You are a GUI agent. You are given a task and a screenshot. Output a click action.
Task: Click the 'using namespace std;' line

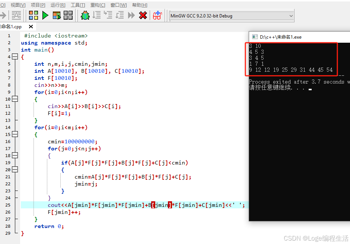point(54,43)
